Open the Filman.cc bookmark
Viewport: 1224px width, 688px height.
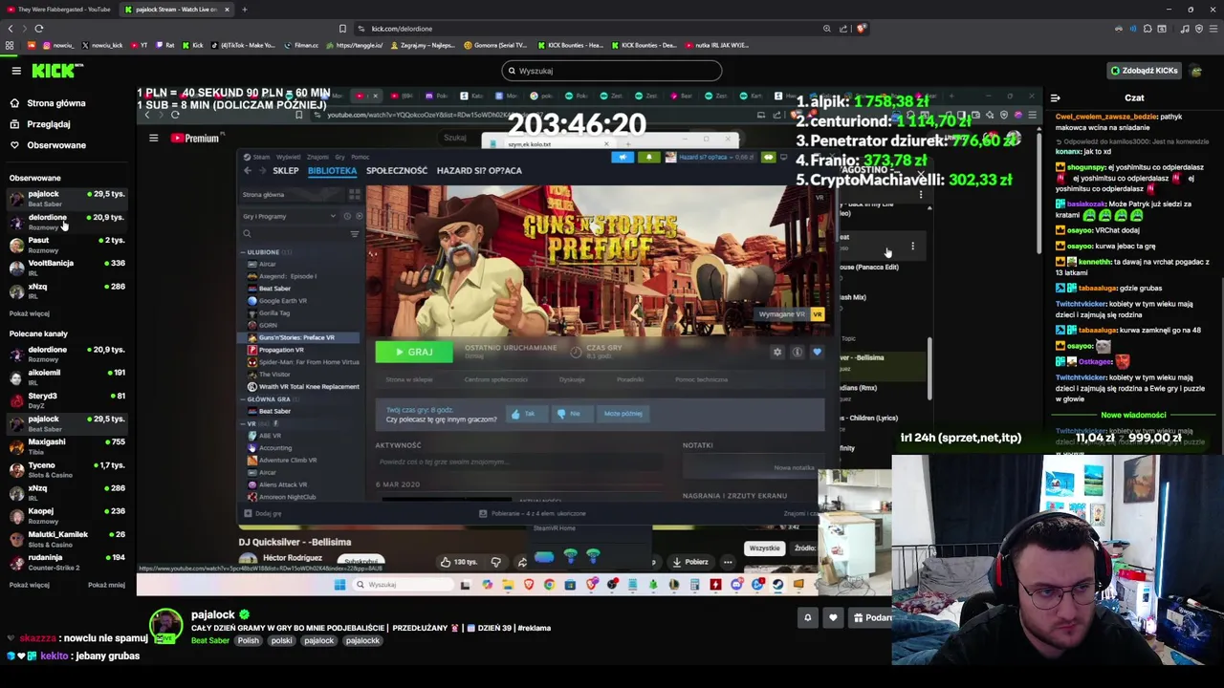(x=300, y=45)
